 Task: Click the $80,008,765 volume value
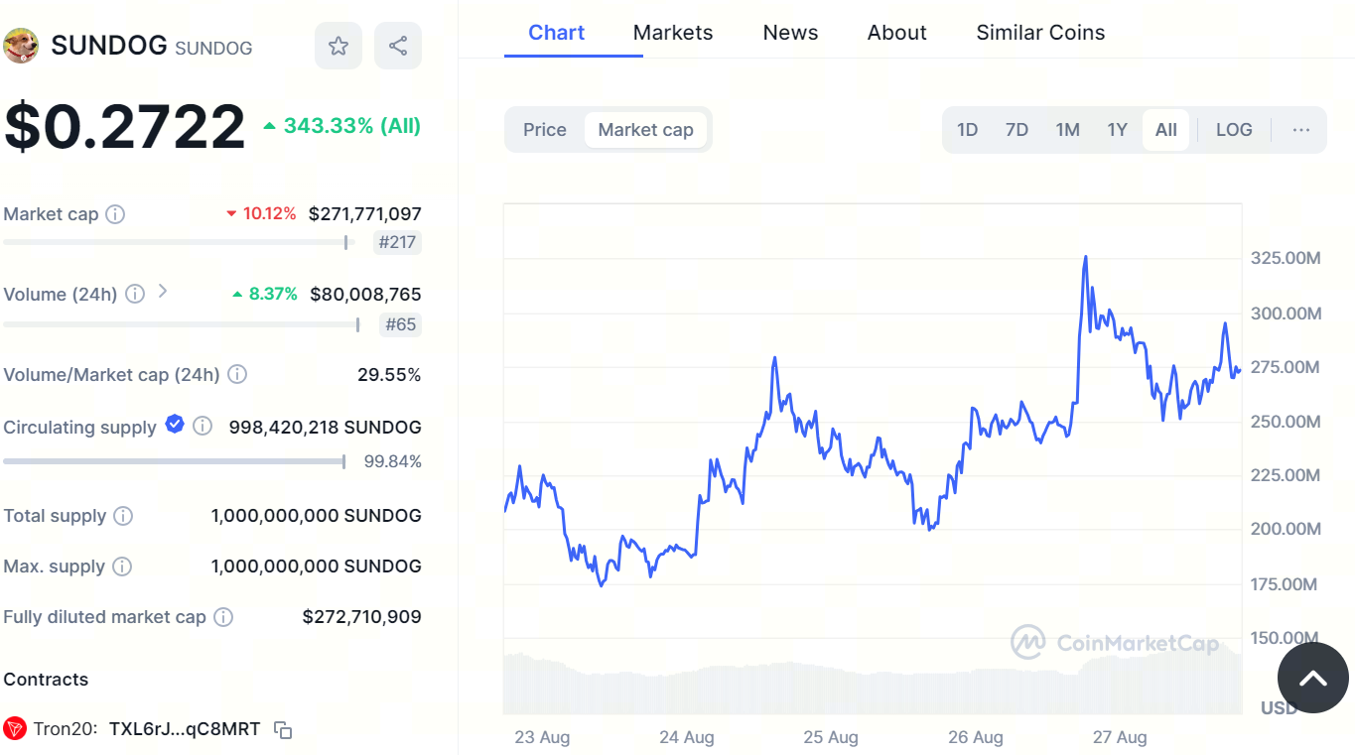point(365,294)
